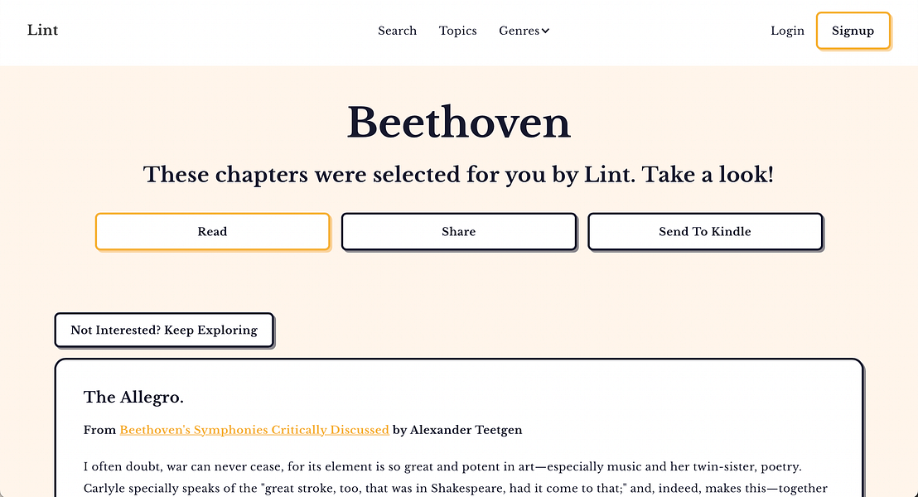Open Beethoven's Symphonies Critically Discussed link
This screenshot has width=918, height=497.
coord(254,430)
